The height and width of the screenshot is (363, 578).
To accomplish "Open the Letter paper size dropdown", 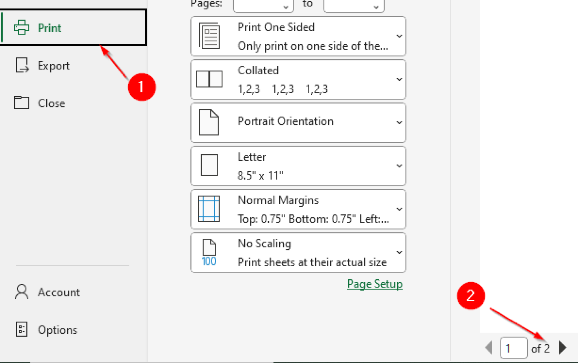I will point(399,166).
